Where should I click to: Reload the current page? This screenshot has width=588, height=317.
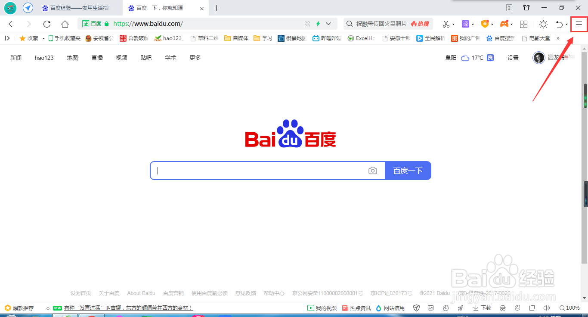tap(47, 24)
